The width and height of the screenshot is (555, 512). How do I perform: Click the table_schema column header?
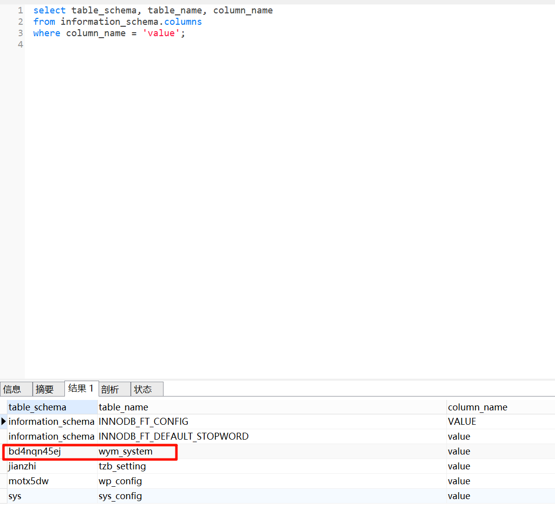coord(37,407)
